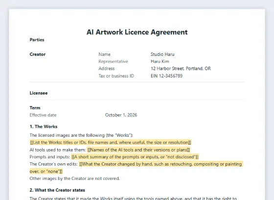Click the '2. What the Creator states' heading
The image size is (274, 200).
[57, 190]
